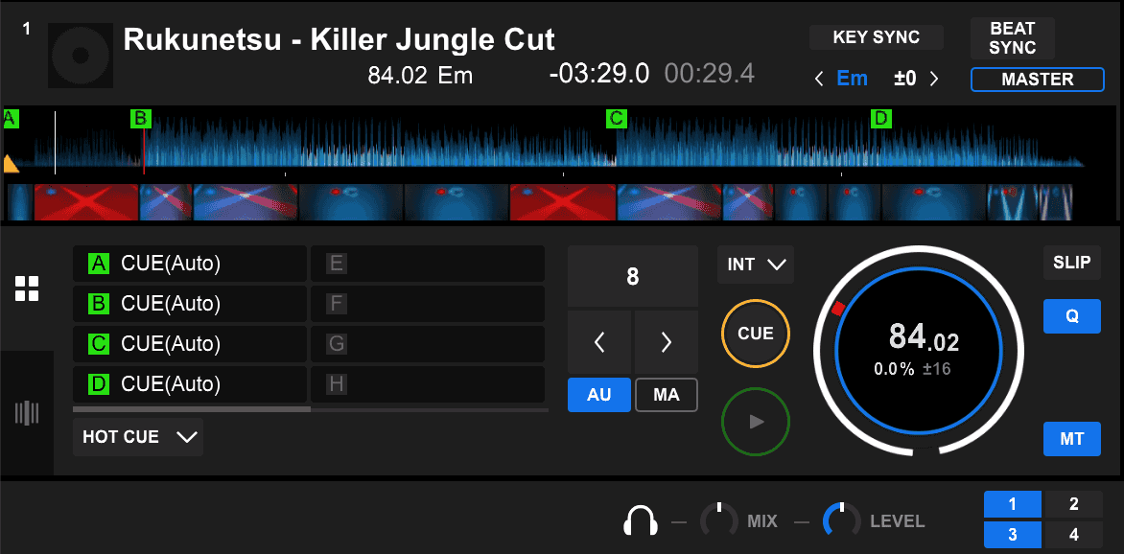This screenshot has width=1124, height=554.
Task: Open the pad grid view icon
Action: pos(27,289)
